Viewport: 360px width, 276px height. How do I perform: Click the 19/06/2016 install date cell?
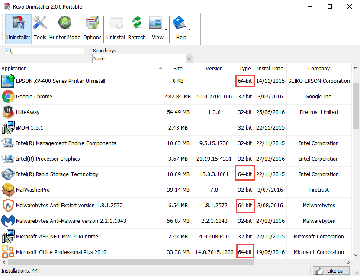pos(270,252)
